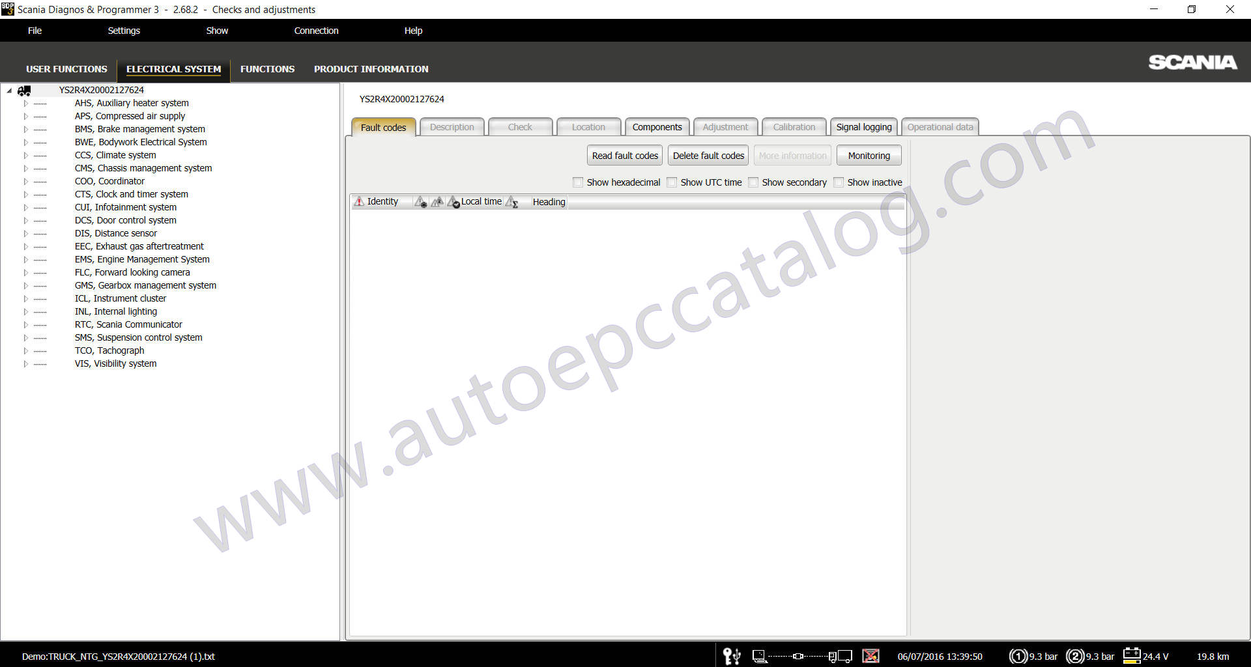Screen dimensions: 1251x667
Task: Click the crossed-out red status bar icon
Action: pyautogui.click(x=870, y=656)
